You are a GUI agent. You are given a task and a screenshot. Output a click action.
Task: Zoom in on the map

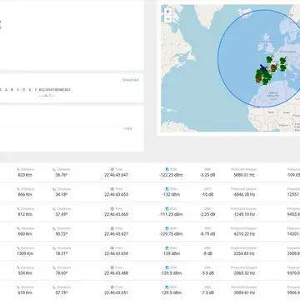point(167,12)
